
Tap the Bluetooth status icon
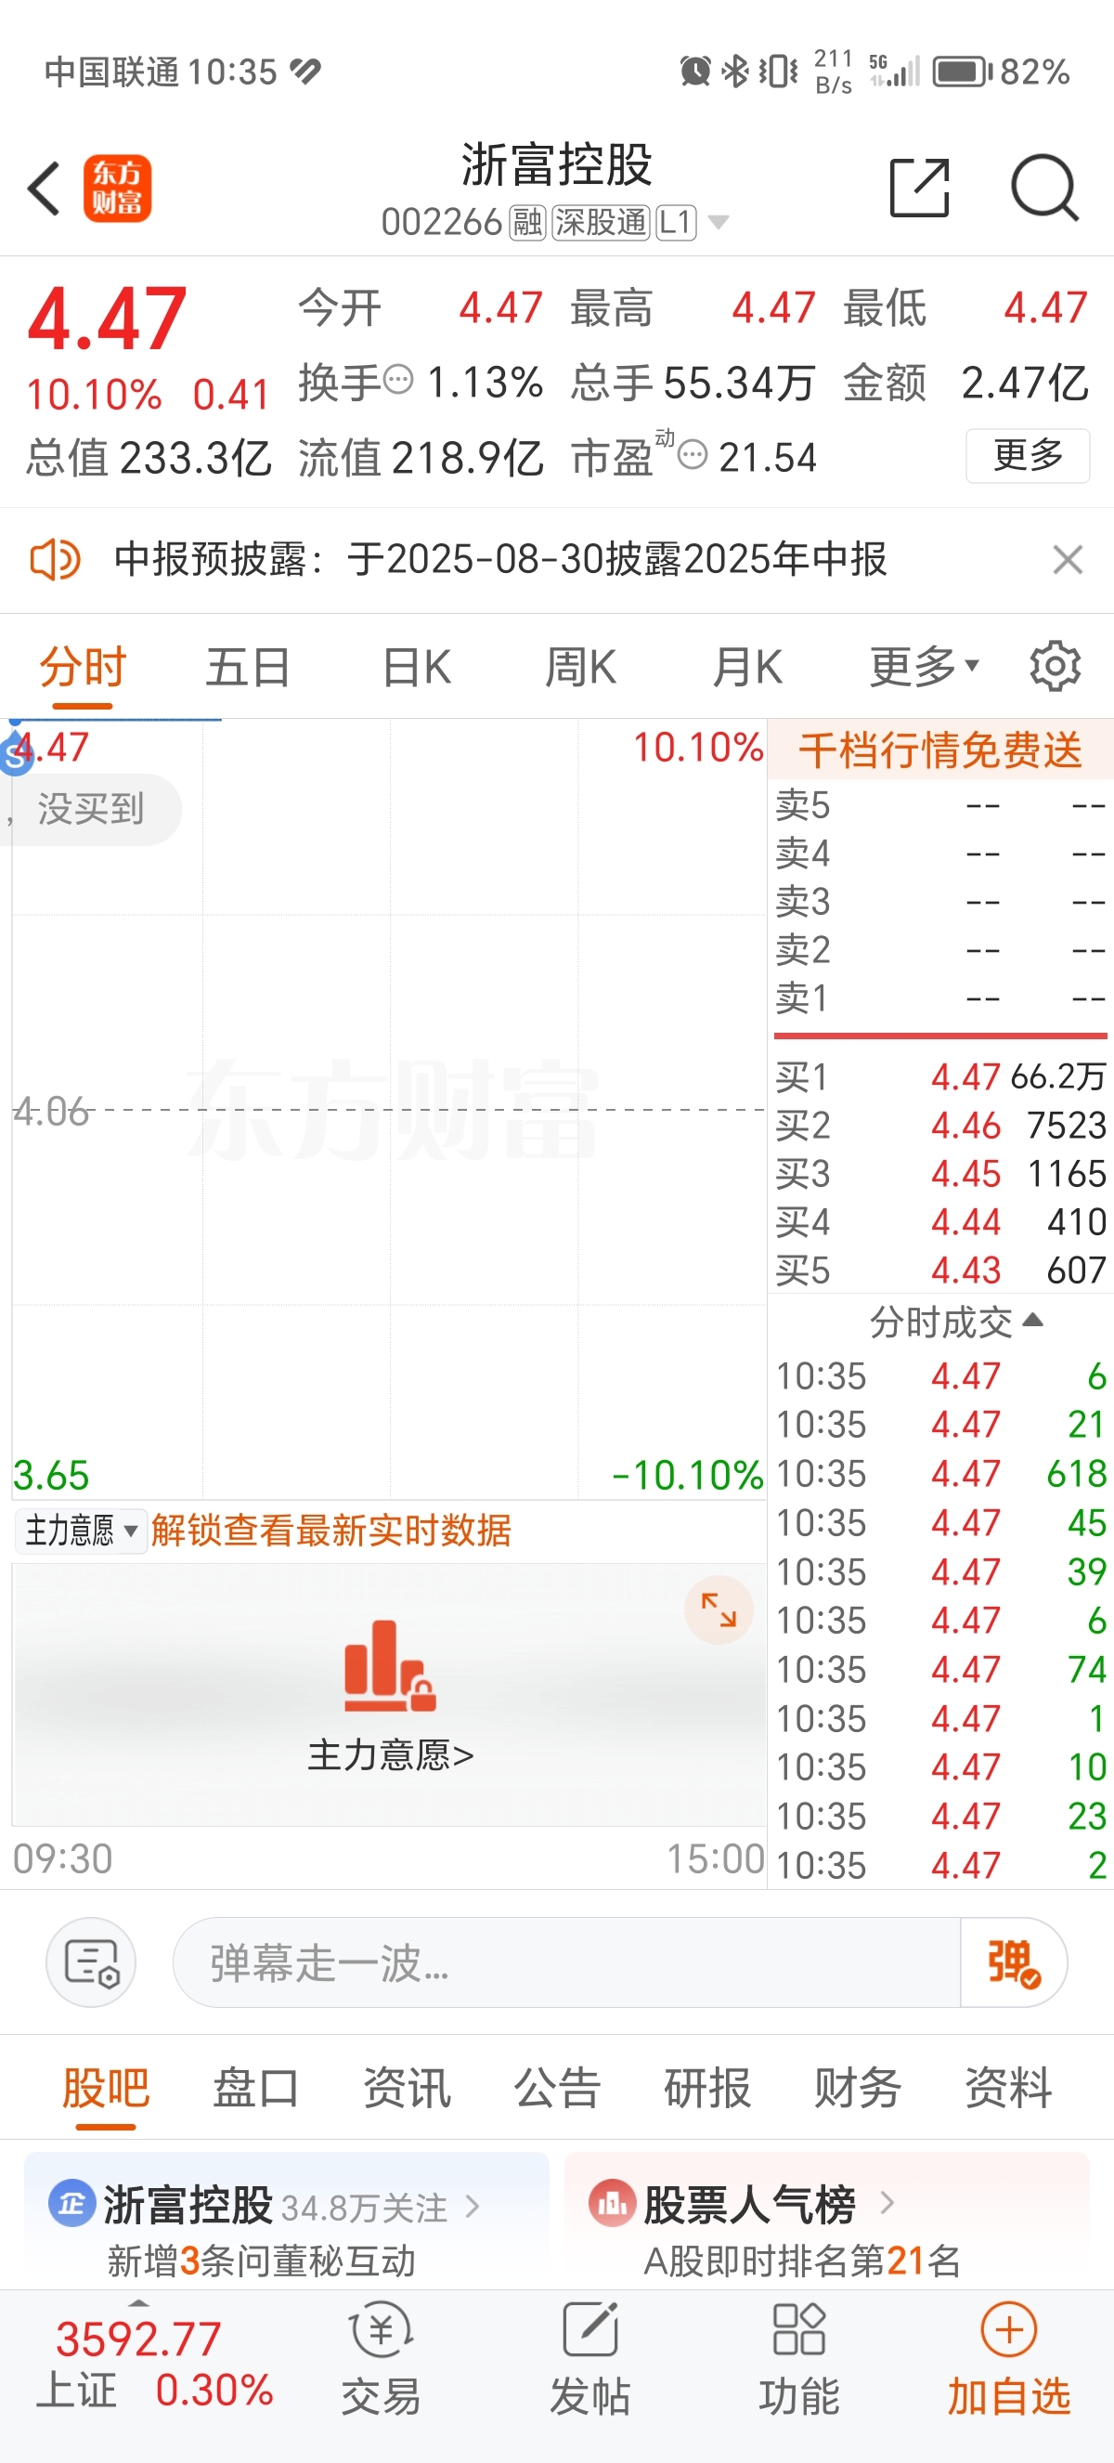[x=734, y=71]
